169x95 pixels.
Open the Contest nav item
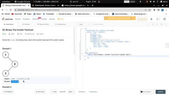[44, 19]
